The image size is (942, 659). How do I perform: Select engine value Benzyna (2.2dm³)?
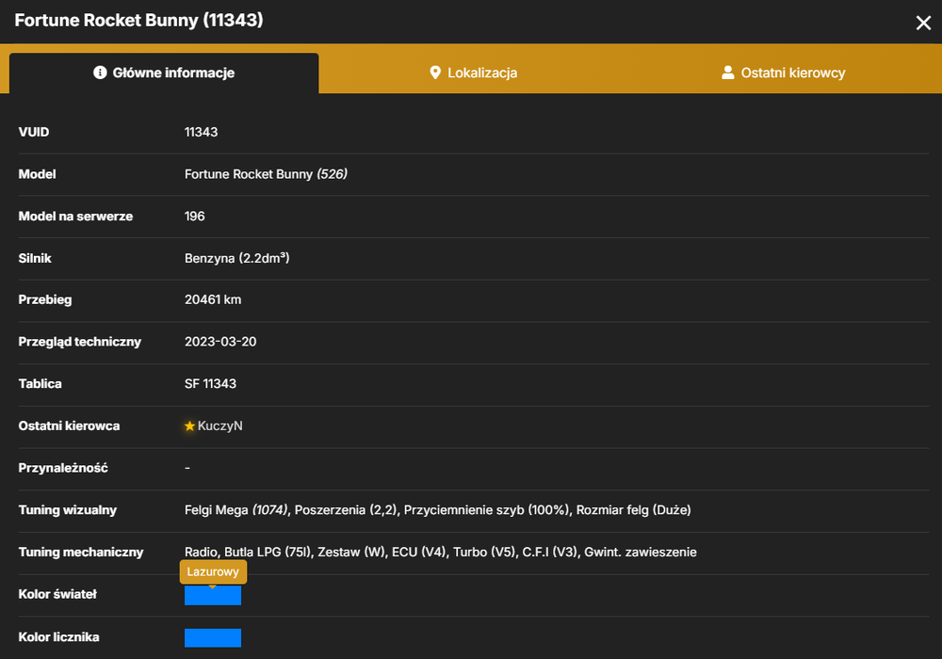tap(236, 258)
